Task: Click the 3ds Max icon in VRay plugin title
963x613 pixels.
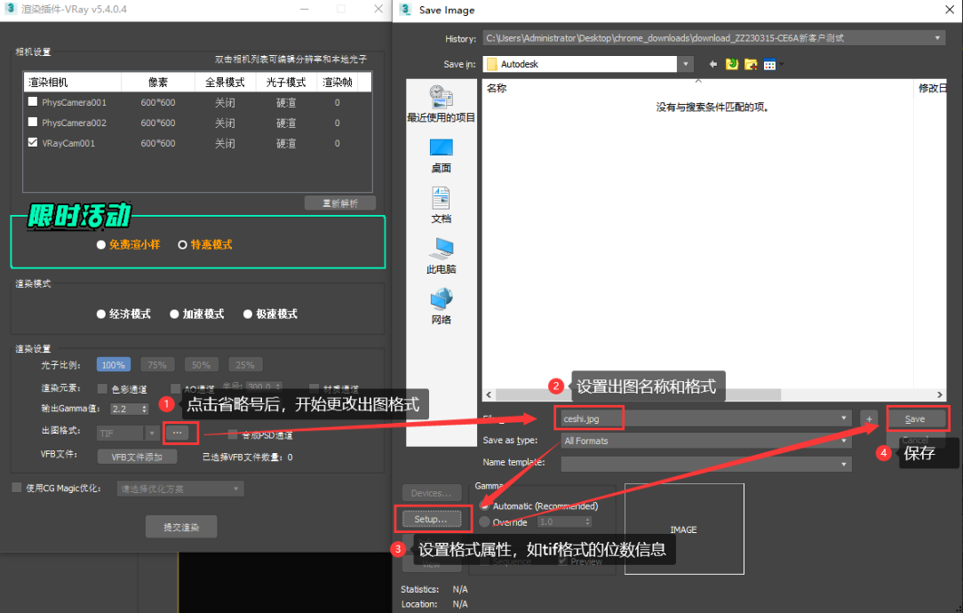Action: point(10,9)
